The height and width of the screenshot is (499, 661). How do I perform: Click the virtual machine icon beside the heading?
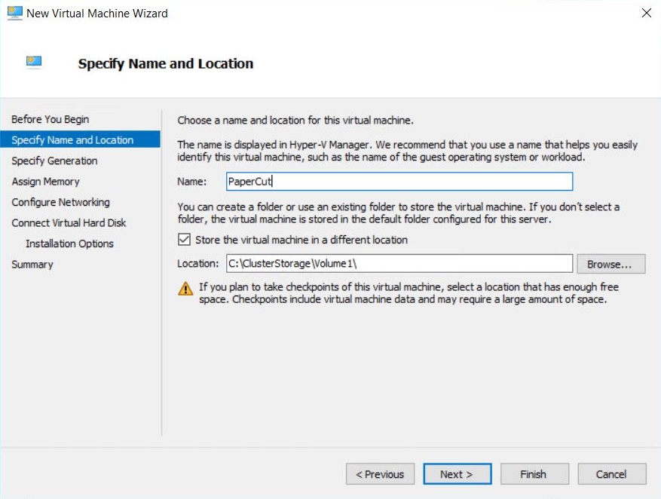[x=34, y=62]
